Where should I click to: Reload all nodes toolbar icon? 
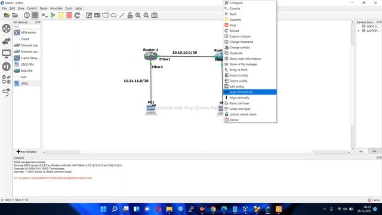(77, 16)
